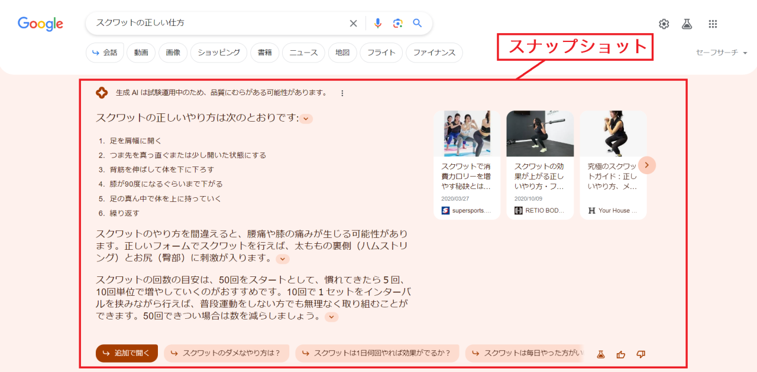Click the generative AI sparkle icon
Screen dimensions: 757x372
(x=102, y=93)
